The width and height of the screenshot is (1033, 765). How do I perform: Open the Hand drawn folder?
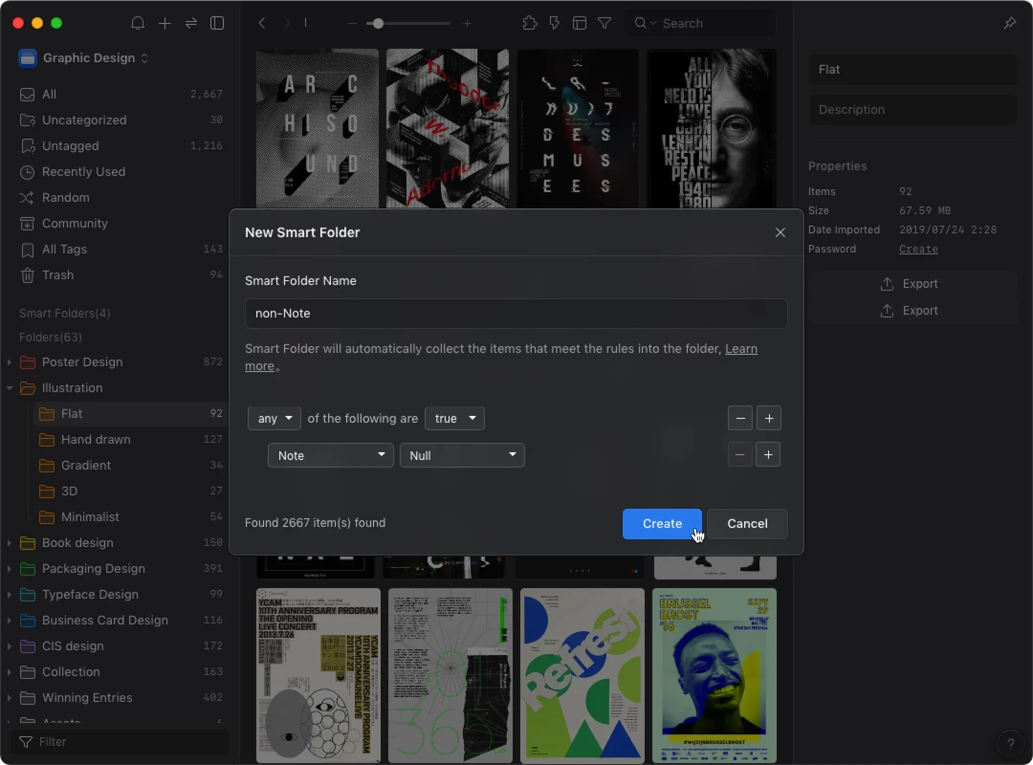pyautogui.click(x=96, y=439)
